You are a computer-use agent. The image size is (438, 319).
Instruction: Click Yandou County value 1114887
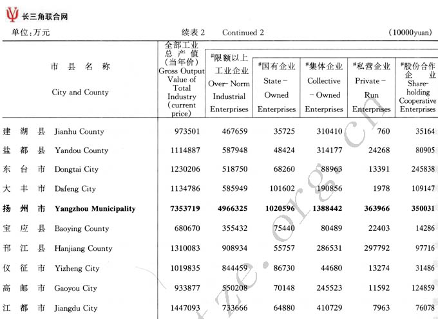pyautogui.click(x=186, y=150)
